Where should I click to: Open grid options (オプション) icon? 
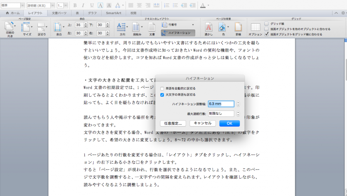pos(256,27)
